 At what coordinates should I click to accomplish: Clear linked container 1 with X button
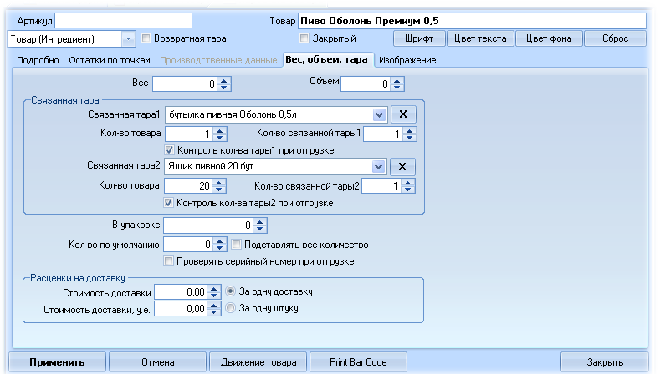403,114
